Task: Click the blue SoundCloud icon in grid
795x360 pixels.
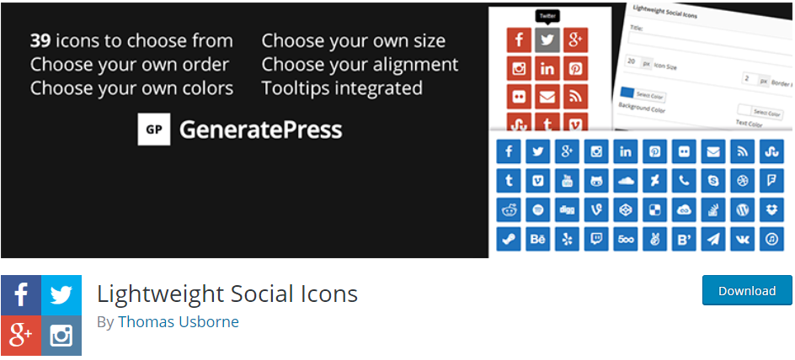Action: (x=625, y=180)
